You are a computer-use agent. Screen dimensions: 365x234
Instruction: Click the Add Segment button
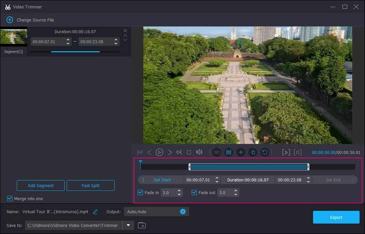click(41, 186)
